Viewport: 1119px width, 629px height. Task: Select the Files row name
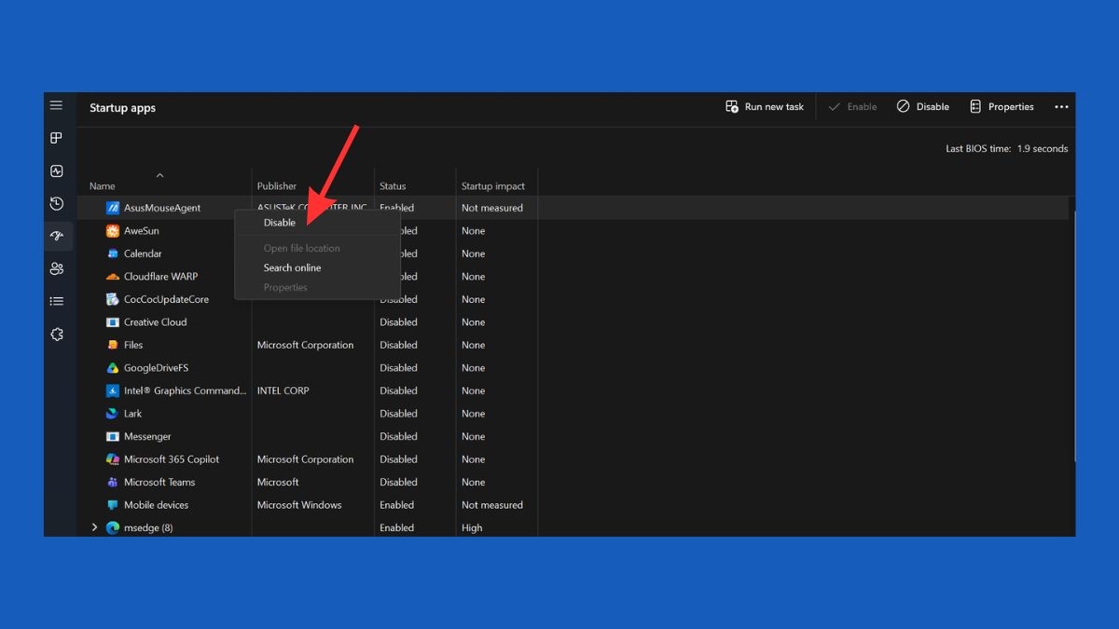[x=133, y=345]
